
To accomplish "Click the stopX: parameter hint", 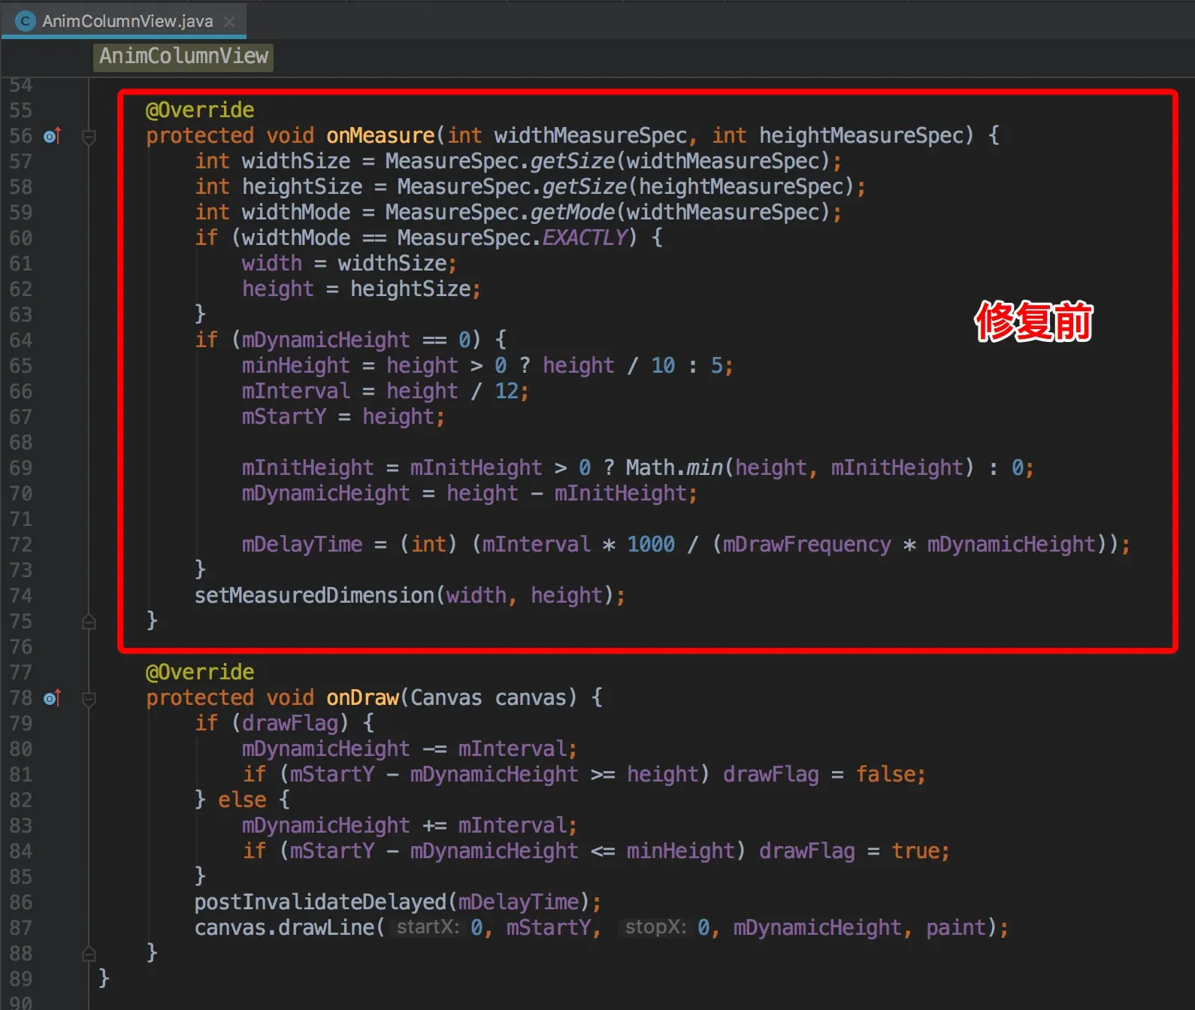I will 655,927.
